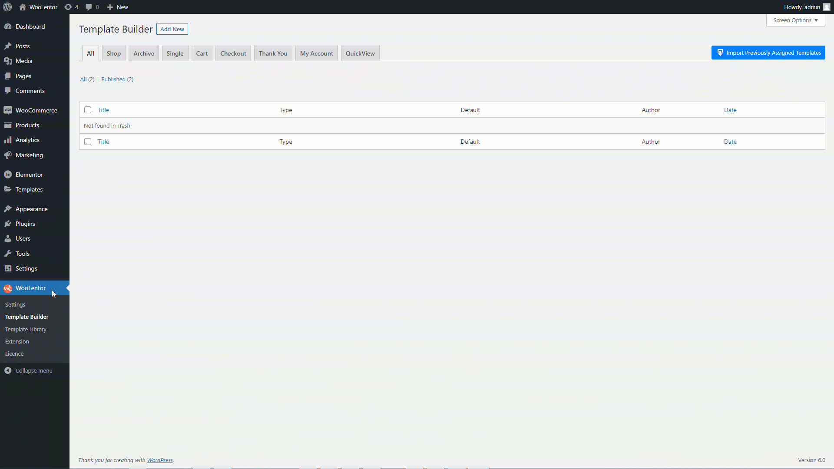Click the WordPress logo icon
Image resolution: width=834 pixels, height=469 pixels.
tap(7, 7)
